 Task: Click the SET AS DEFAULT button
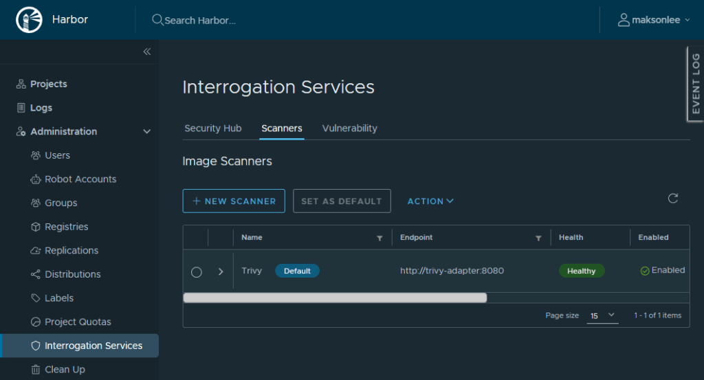pos(342,201)
